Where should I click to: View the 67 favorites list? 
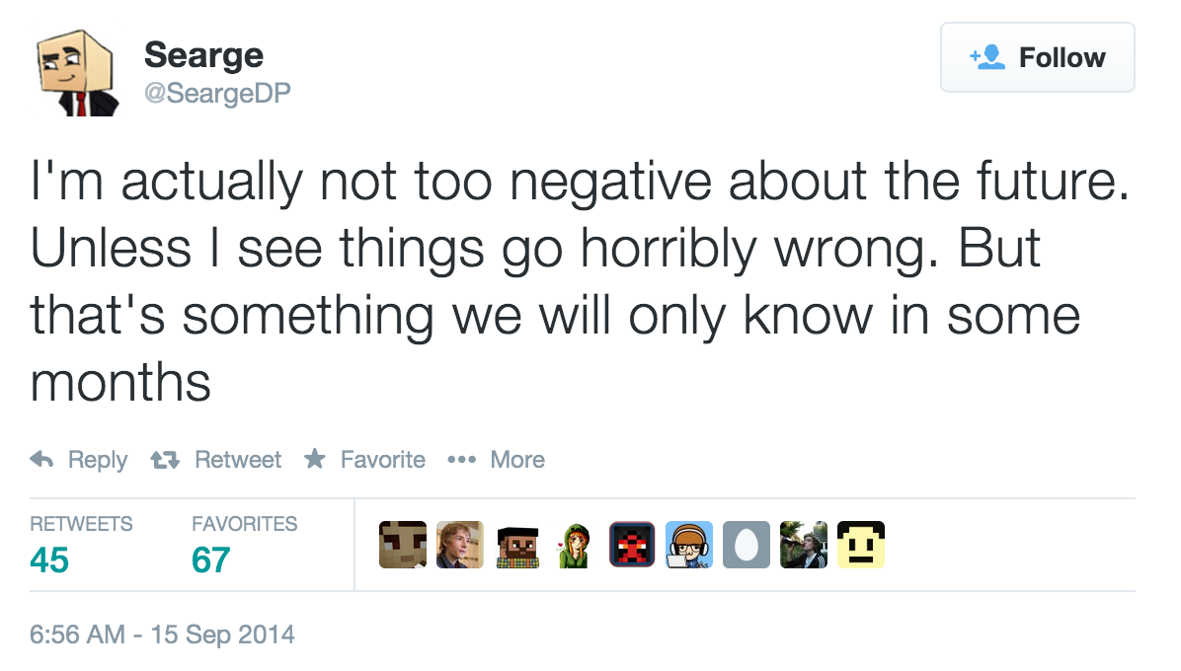[x=210, y=559]
